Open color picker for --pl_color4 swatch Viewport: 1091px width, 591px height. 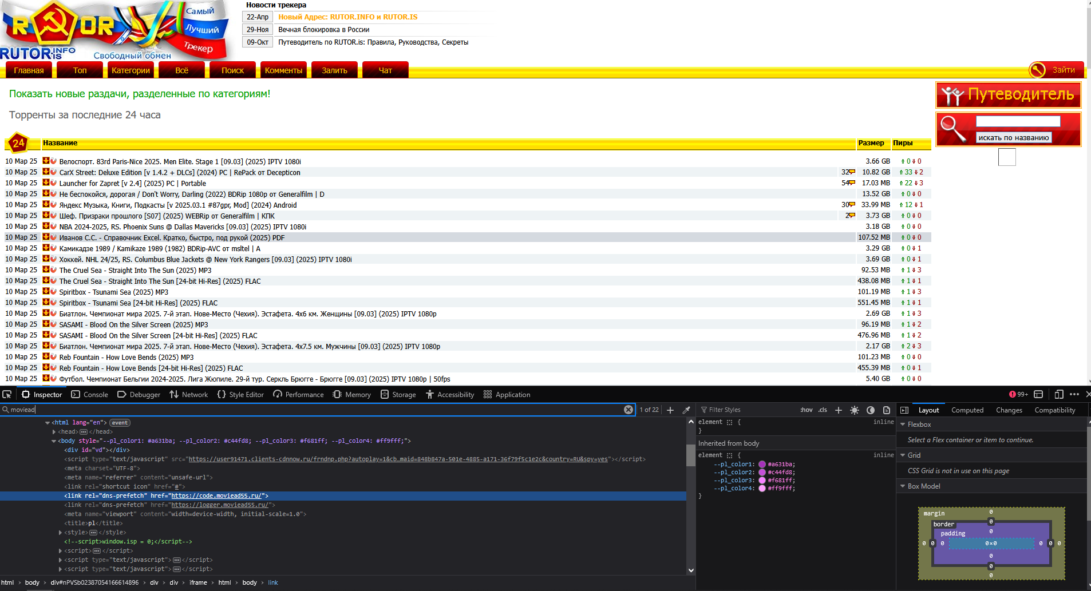point(762,489)
